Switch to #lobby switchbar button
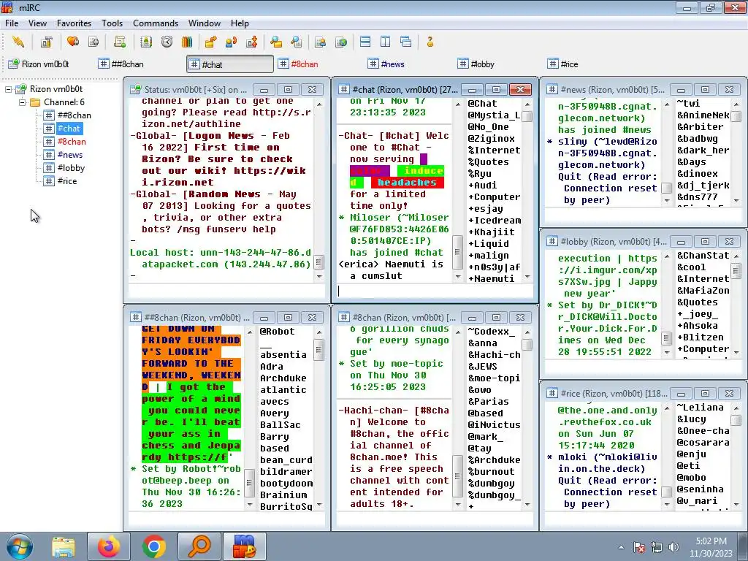The image size is (748, 561). [499, 64]
